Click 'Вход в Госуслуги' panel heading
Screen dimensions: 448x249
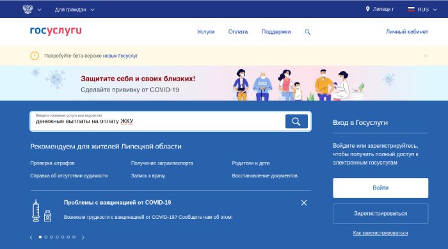(x=360, y=123)
